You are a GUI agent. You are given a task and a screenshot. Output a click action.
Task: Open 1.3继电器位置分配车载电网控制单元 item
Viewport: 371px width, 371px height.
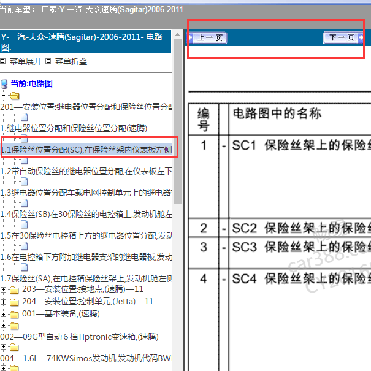(86, 193)
